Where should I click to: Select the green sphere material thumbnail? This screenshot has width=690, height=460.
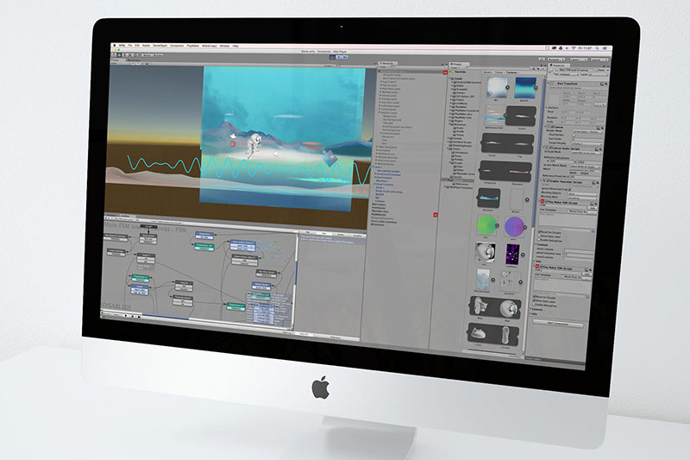pos(486,225)
